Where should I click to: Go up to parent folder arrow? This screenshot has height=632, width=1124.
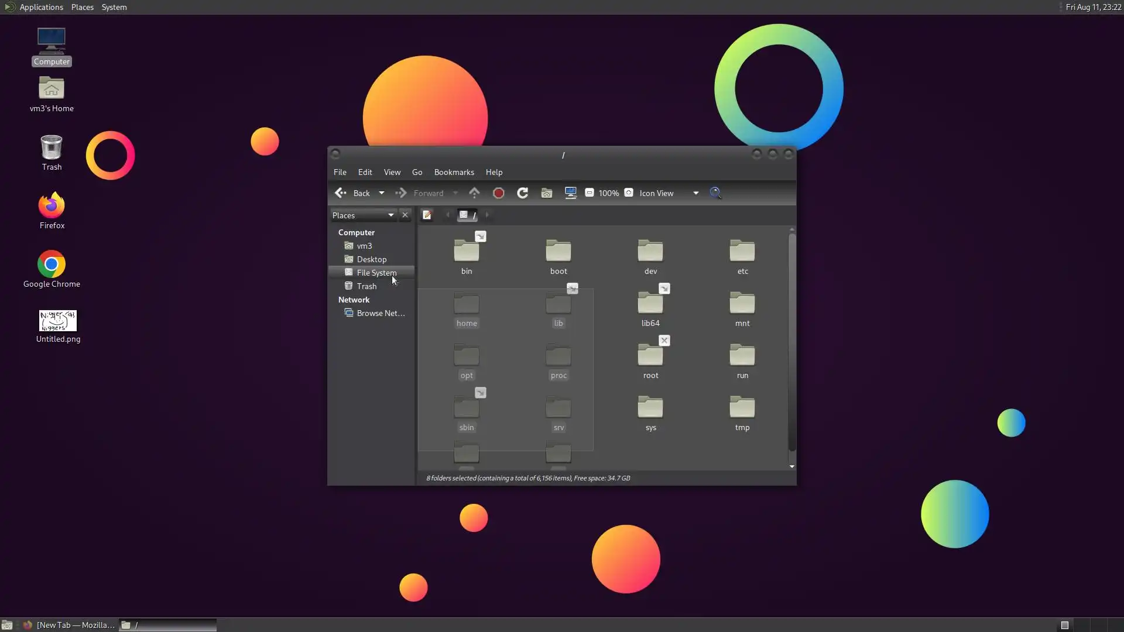tap(474, 193)
